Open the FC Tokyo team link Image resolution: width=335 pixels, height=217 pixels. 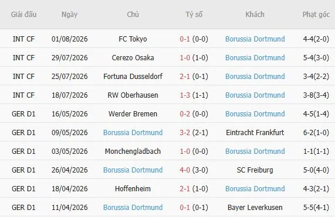click(133, 39)
